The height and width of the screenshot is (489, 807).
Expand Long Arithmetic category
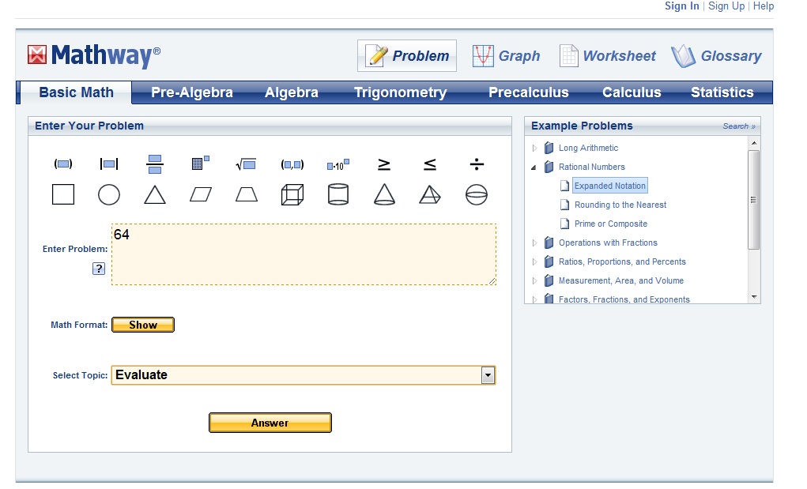point(535,148)
